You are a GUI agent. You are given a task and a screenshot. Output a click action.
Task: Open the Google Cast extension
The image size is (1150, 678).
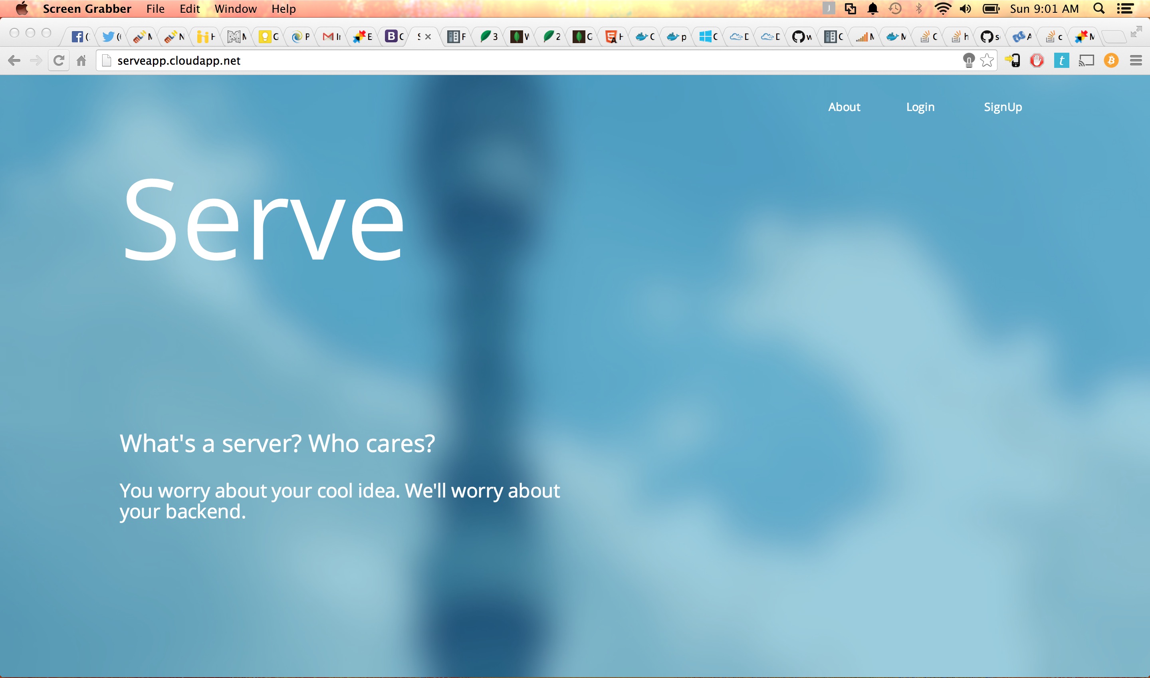coord(1086,60)
